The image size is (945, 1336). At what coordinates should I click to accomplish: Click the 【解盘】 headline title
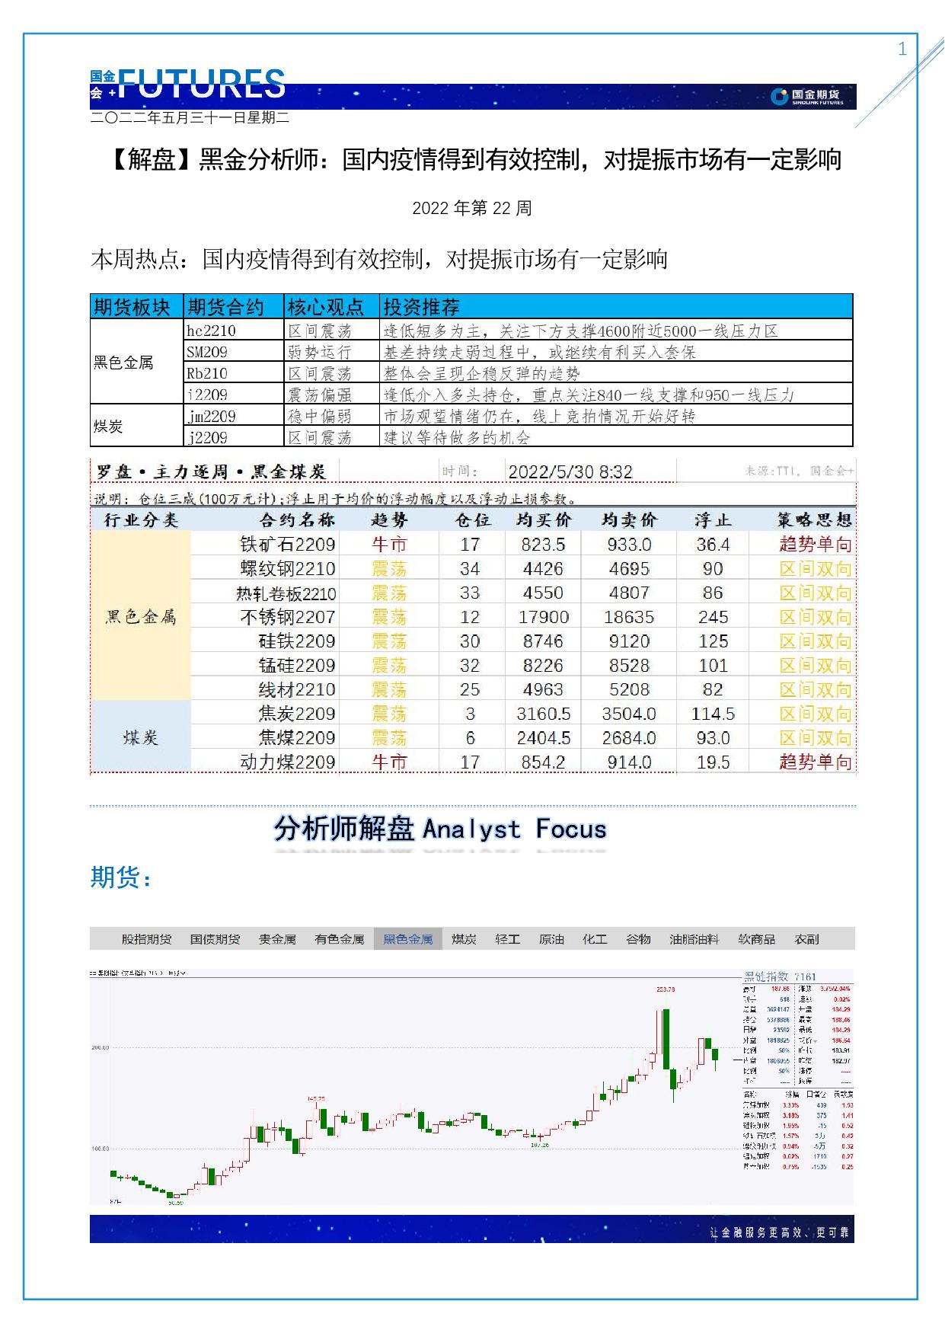point(472,160)
